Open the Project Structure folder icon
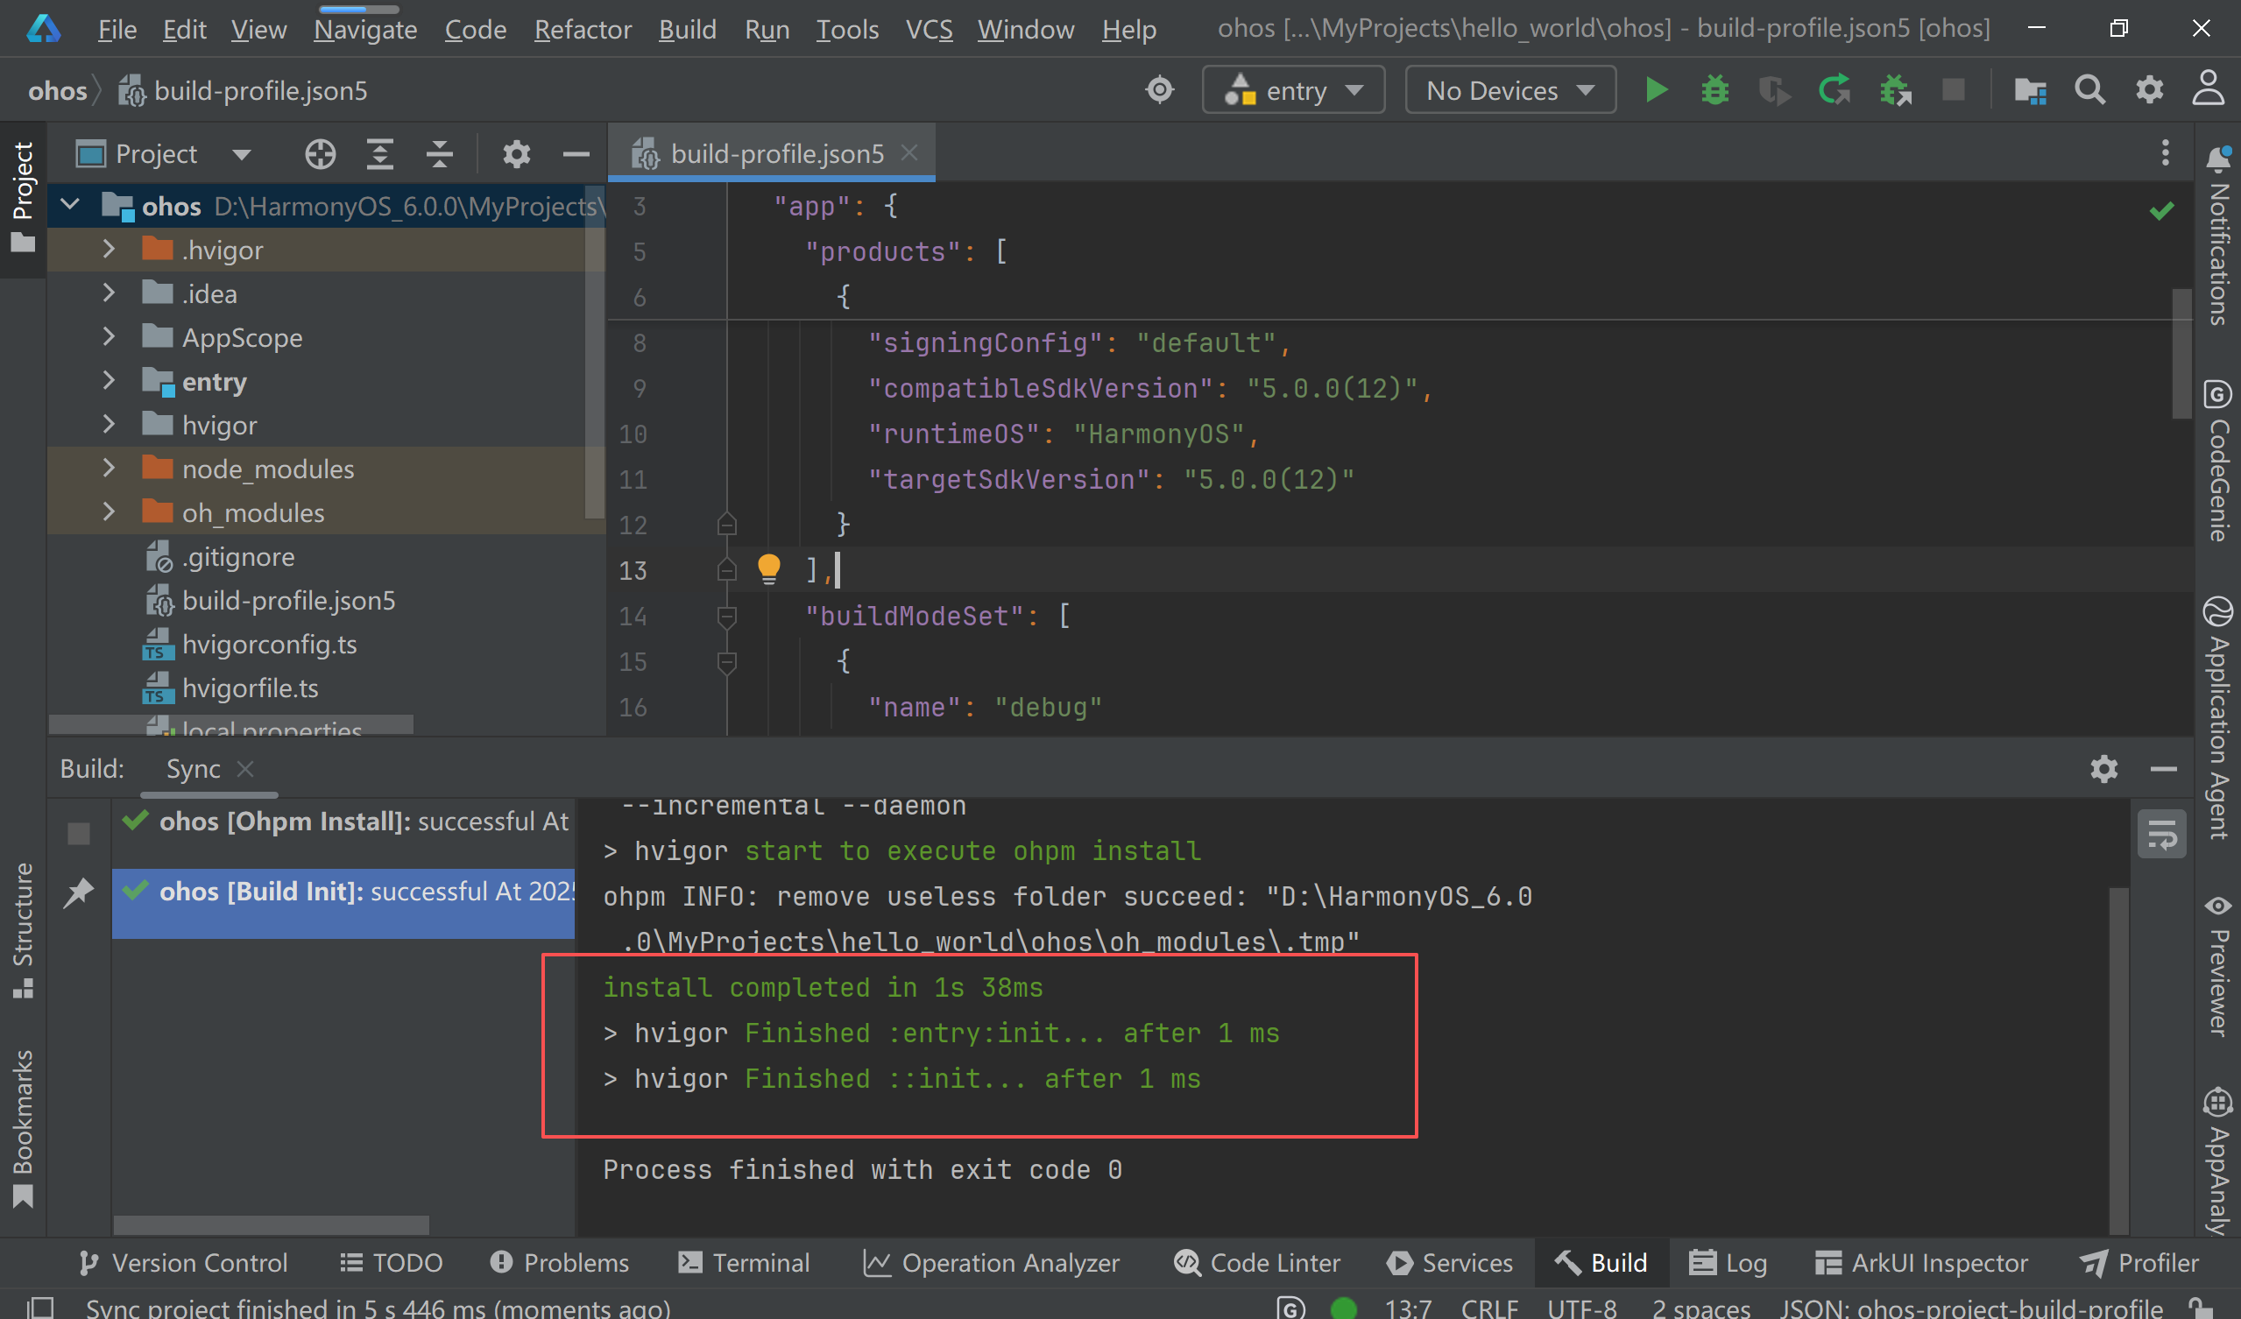Screen dimensions: 2241x1319 point(2030,89)
